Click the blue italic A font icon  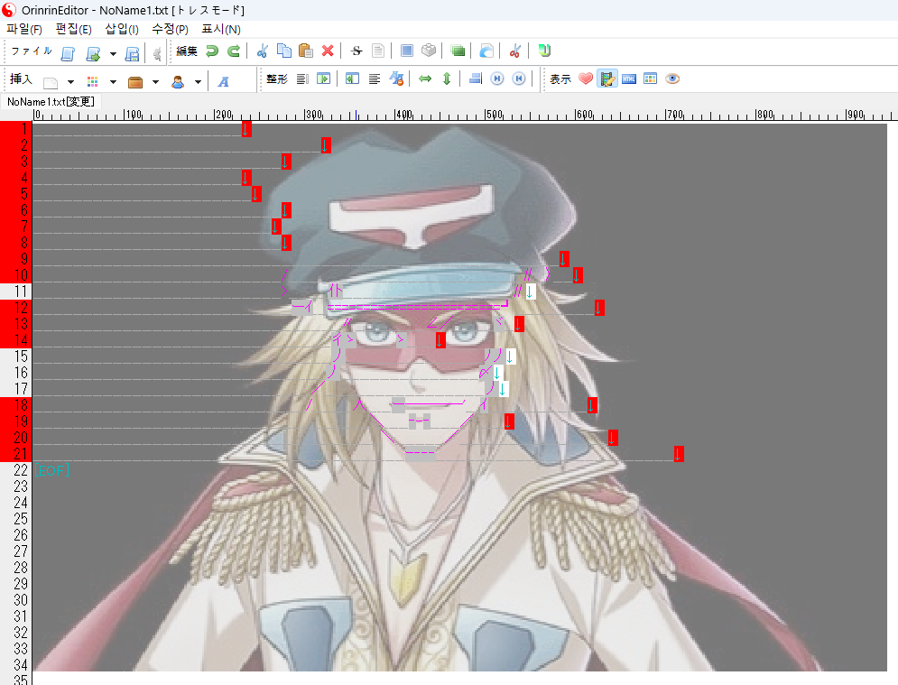223,80
